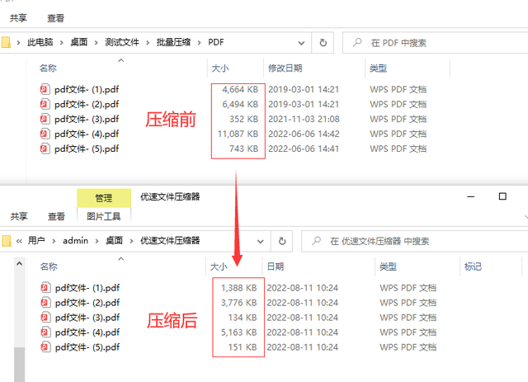
Task: Open 查看 tab in PDF window
Action: (55, 18)
